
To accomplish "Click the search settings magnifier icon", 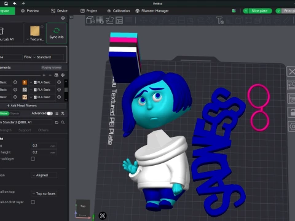I will tap(63, 122).
